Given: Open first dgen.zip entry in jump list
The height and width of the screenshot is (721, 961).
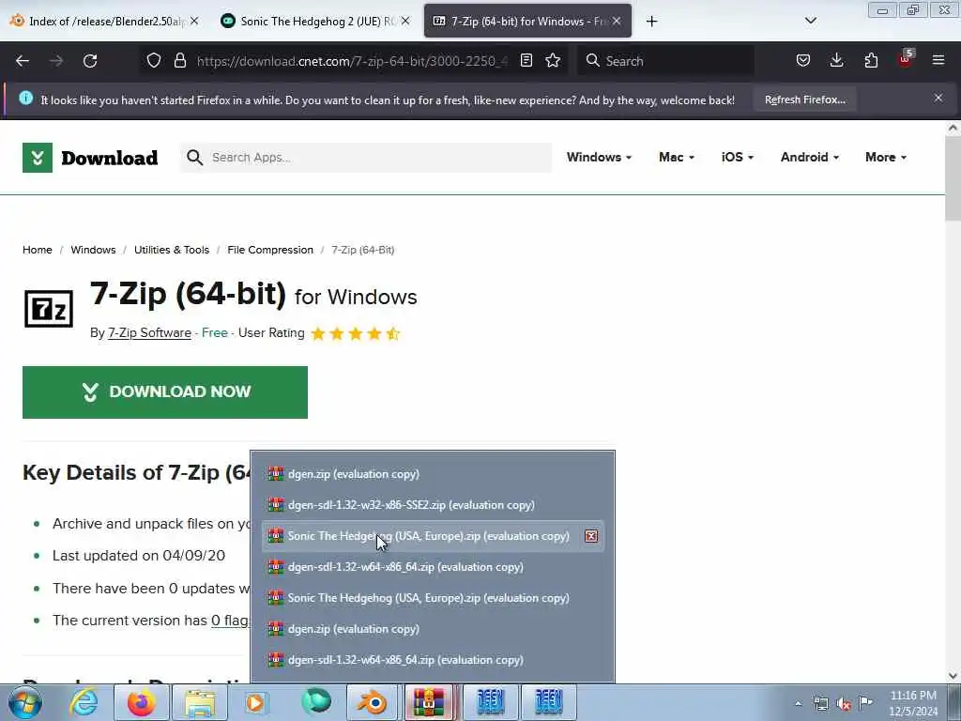Looking at the screenshot, I should tap(433, 474).
